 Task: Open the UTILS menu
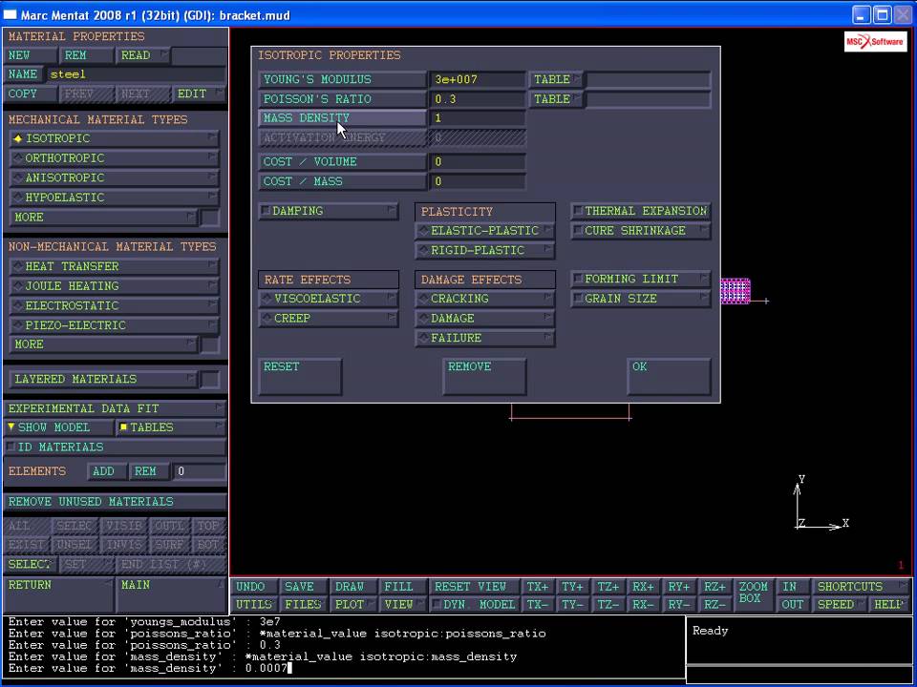(x=254, y=605)
